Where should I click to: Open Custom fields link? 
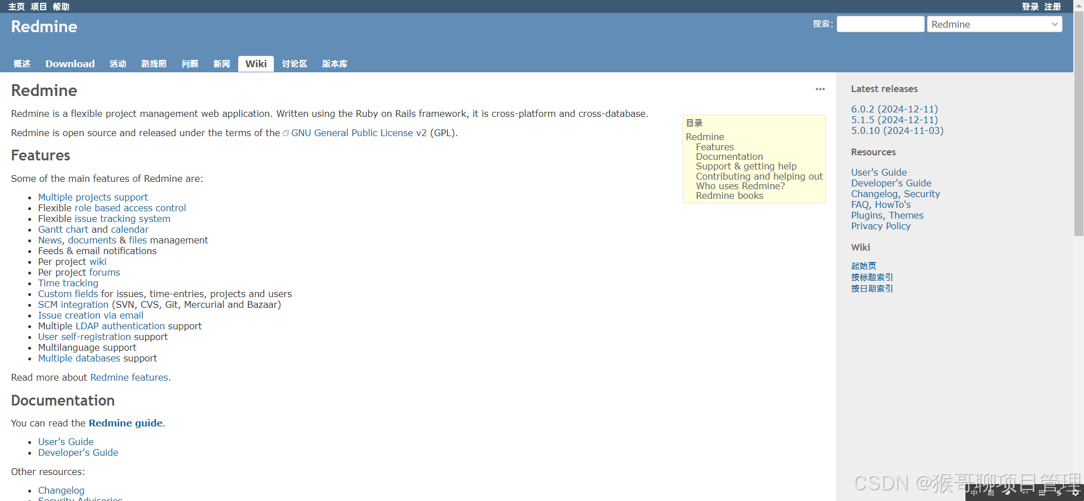tap(68, 294)
